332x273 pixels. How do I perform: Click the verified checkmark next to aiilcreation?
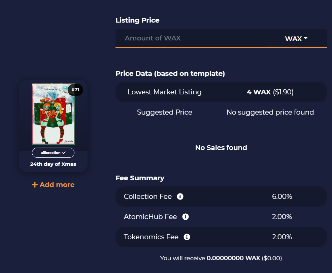[x=64, y=153]
